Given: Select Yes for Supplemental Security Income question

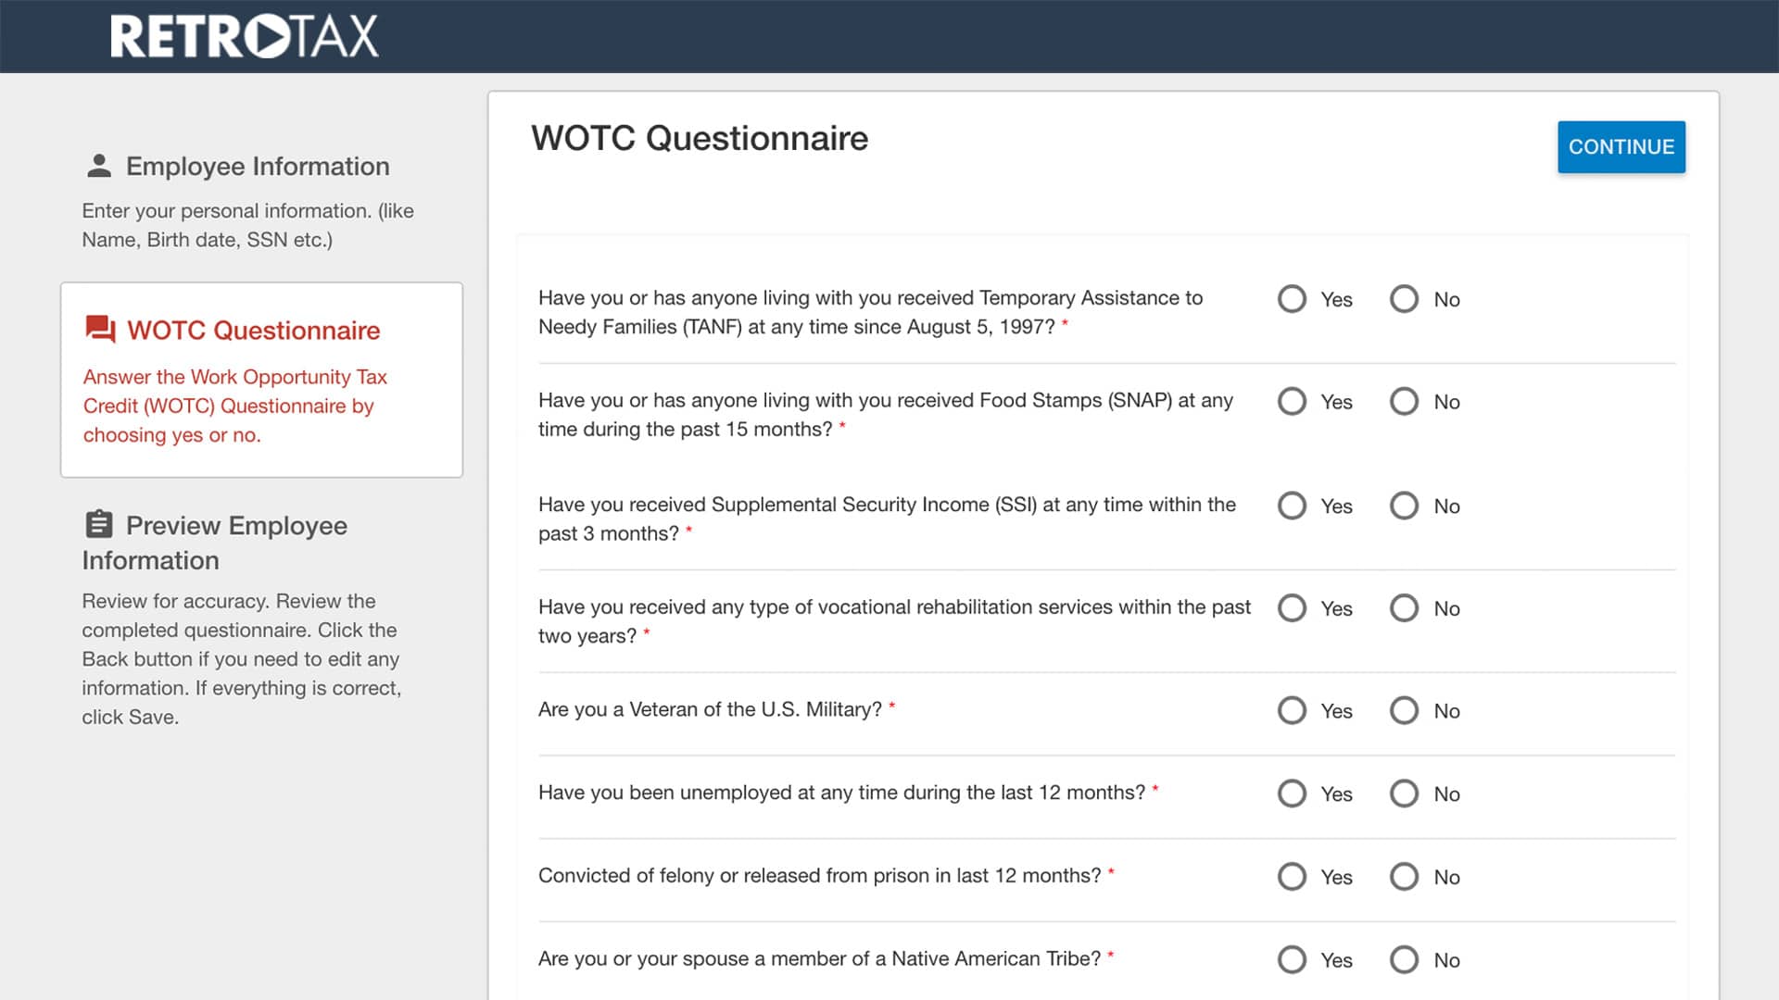Looking at the screenshot, I should coord(1292,506).
